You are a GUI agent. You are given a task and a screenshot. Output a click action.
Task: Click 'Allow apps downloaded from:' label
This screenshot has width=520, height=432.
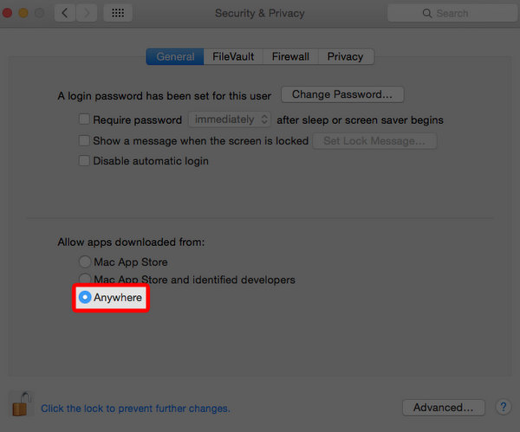pos(131,242)
